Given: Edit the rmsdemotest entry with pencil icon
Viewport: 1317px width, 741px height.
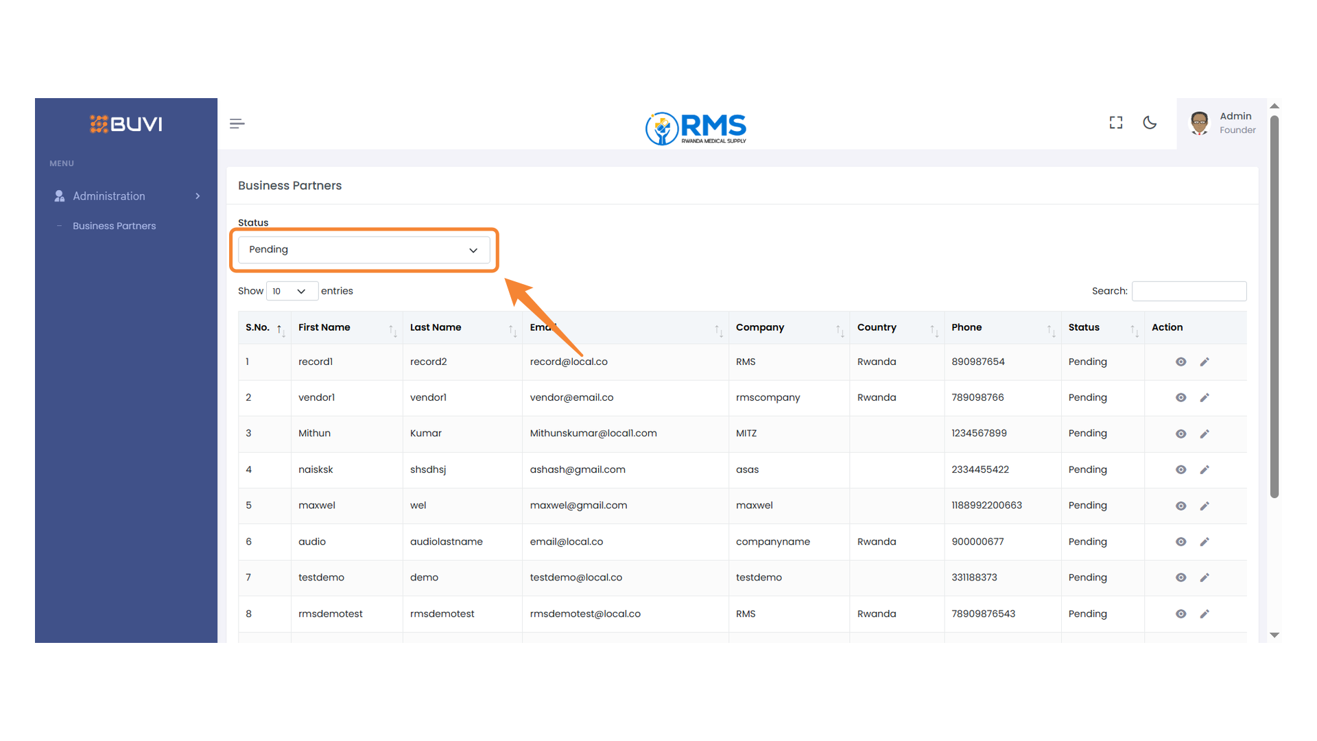Looking at the screenshot, I should tap(1205, 613).
